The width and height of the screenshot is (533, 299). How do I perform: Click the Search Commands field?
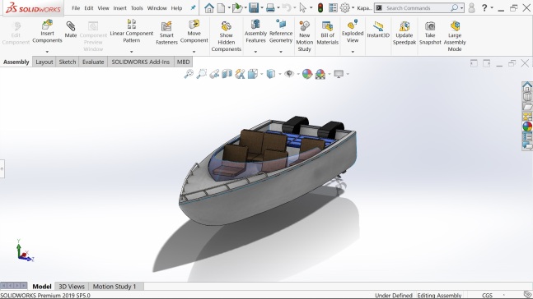[x=418, y=7]
